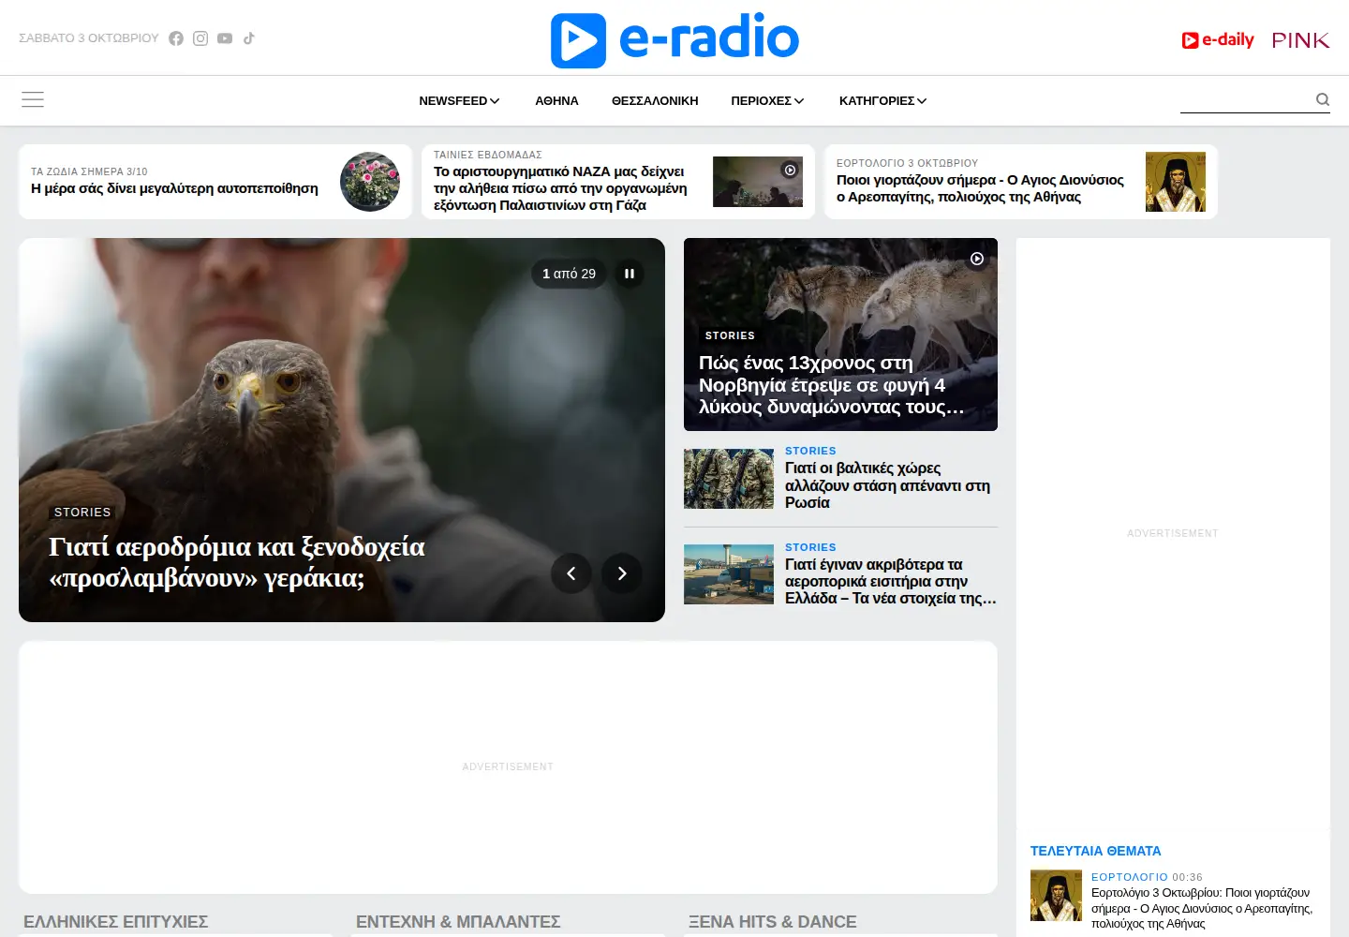Click ΤΑΙΝΙΕΣ ΕΒΔΟΜΑΔΑΣ card label

pyautogui.click(x=487, y=155)
